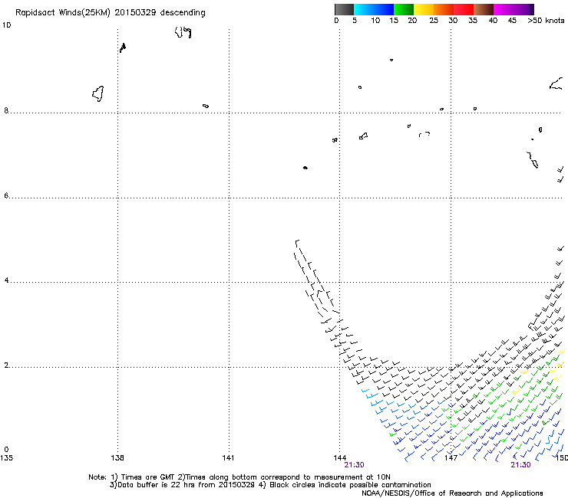Click the '6' latitude axis label
The image size is (568, 498).
(6, 195)
